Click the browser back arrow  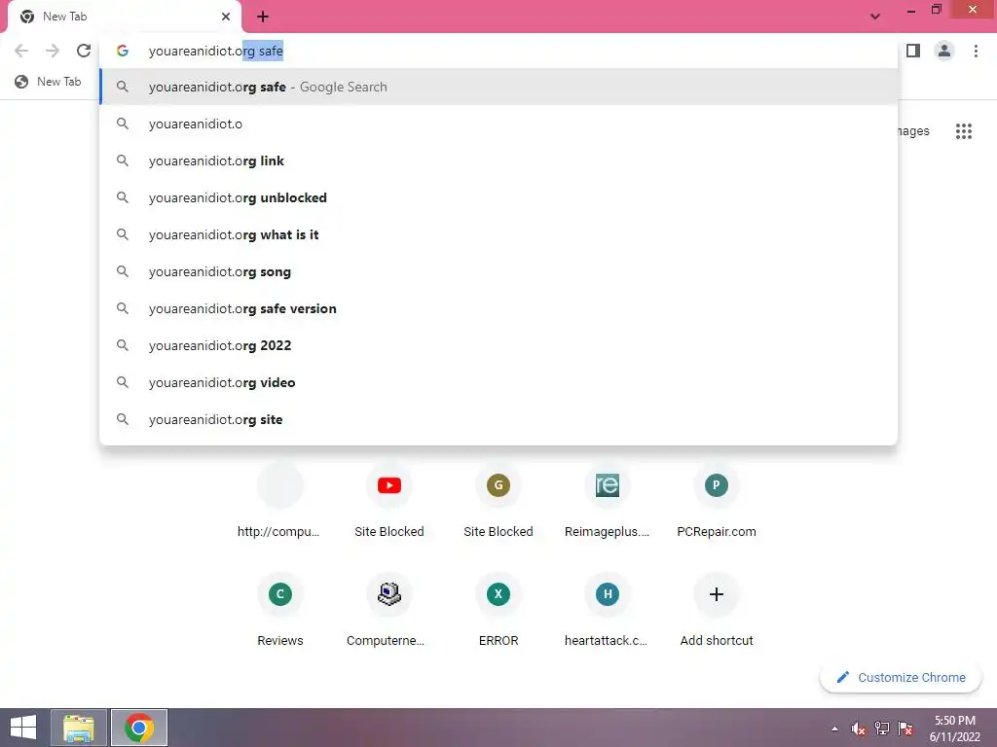21,51
